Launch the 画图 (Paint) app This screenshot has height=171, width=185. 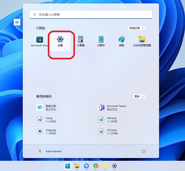(121, 41)
